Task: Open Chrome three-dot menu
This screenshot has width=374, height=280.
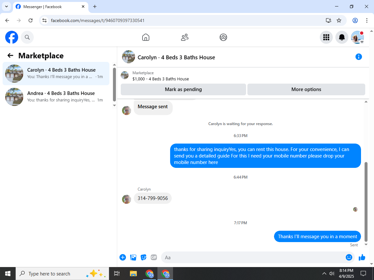Action: [367, 20]
